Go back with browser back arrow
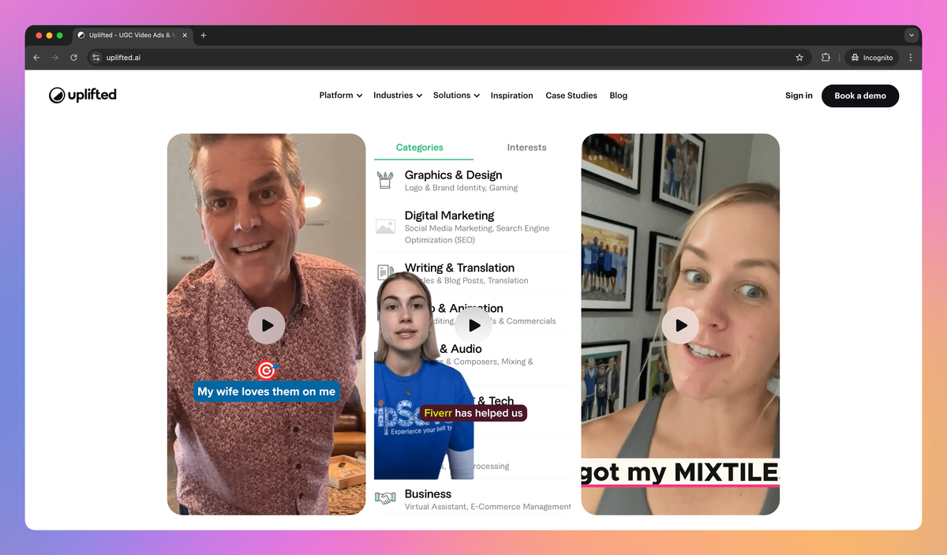The image size is (947, 555). click(36, 58)
